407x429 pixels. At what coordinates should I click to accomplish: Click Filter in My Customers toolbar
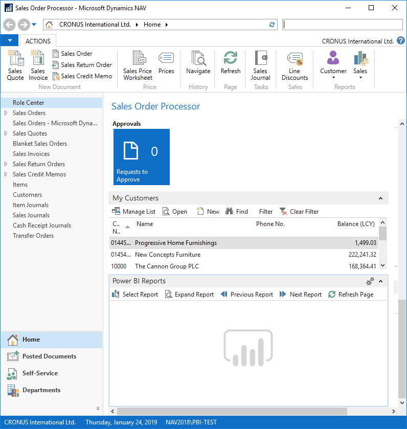(266, 212)
